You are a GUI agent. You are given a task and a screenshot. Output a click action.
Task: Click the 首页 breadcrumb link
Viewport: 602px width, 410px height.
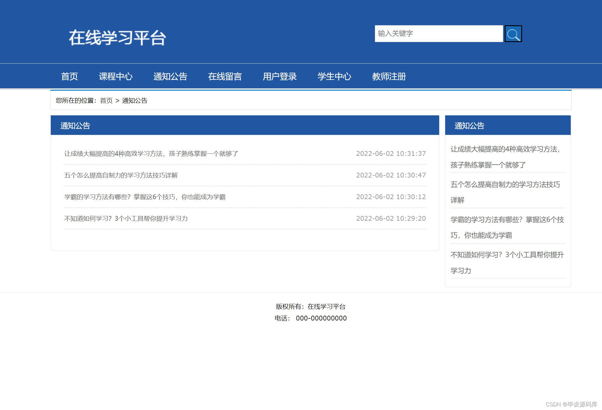106,101
